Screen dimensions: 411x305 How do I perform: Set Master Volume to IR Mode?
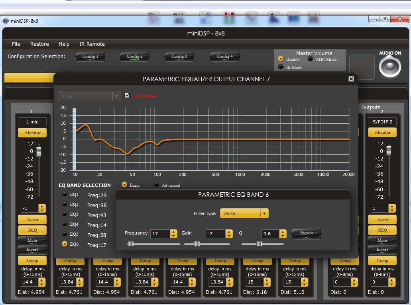tap(281, 67)
